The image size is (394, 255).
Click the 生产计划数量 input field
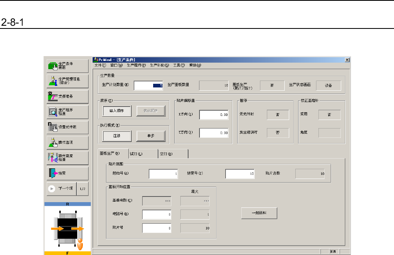coord(148,85)
